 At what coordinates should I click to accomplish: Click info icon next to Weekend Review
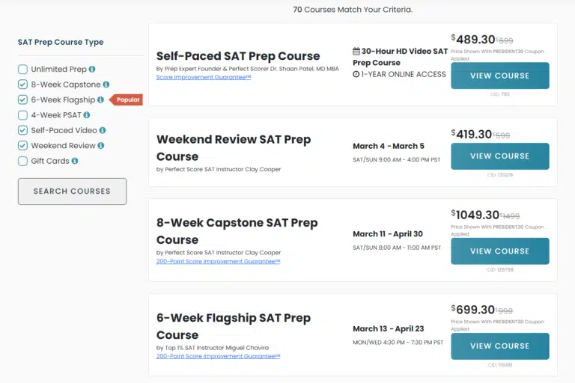click(101, 146)
